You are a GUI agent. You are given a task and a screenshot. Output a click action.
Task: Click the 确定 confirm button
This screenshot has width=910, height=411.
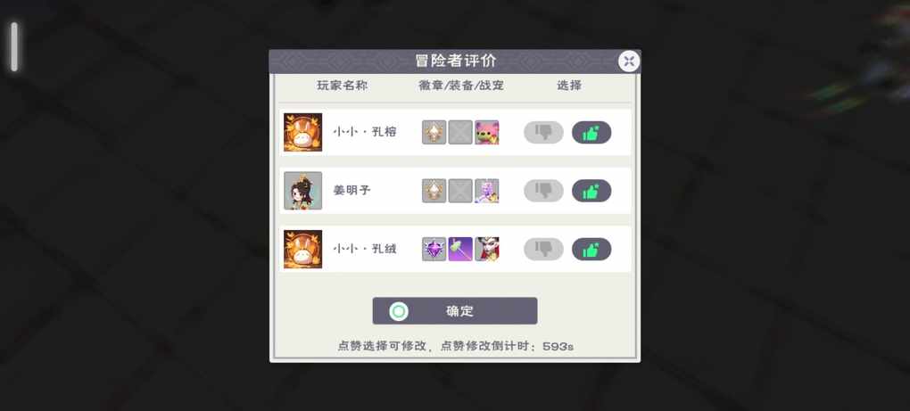pos(455,311)
